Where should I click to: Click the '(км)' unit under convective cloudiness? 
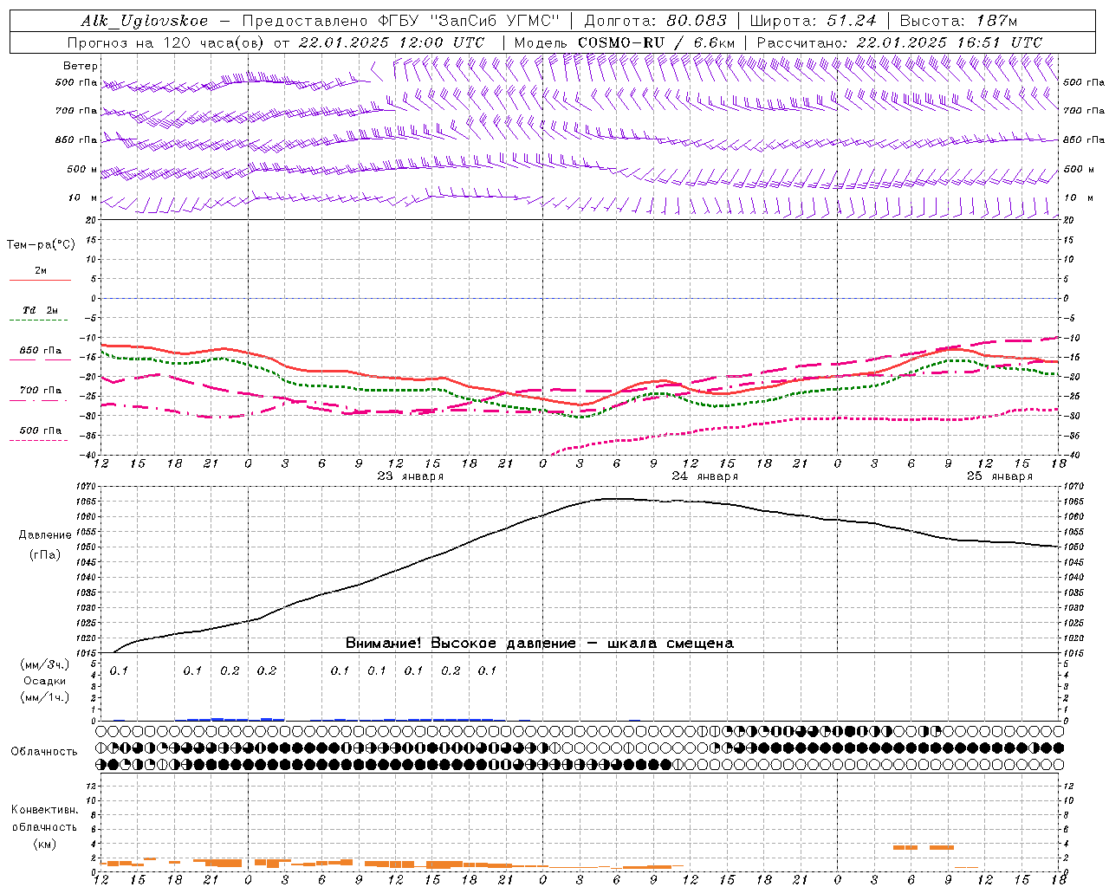44,844
